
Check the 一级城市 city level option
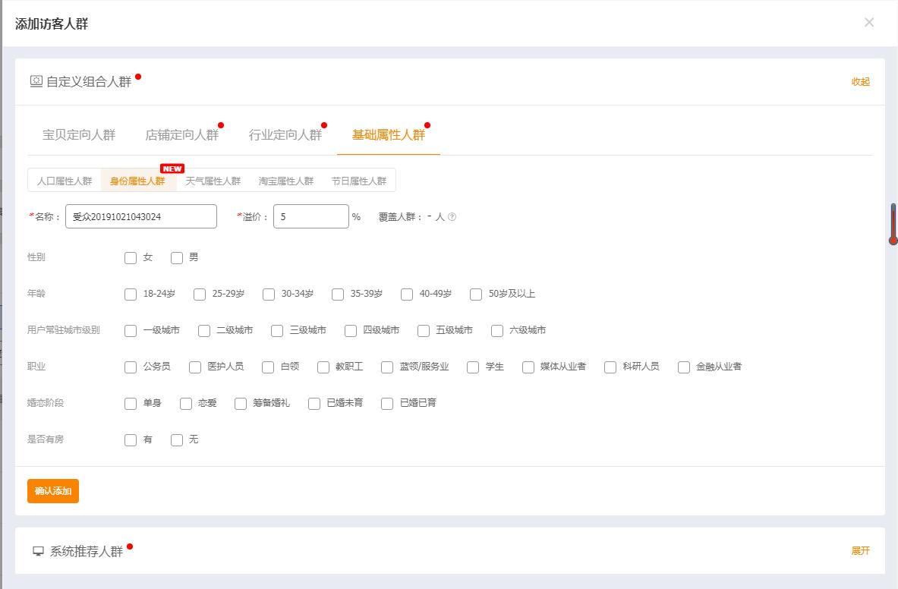[130, 331]
